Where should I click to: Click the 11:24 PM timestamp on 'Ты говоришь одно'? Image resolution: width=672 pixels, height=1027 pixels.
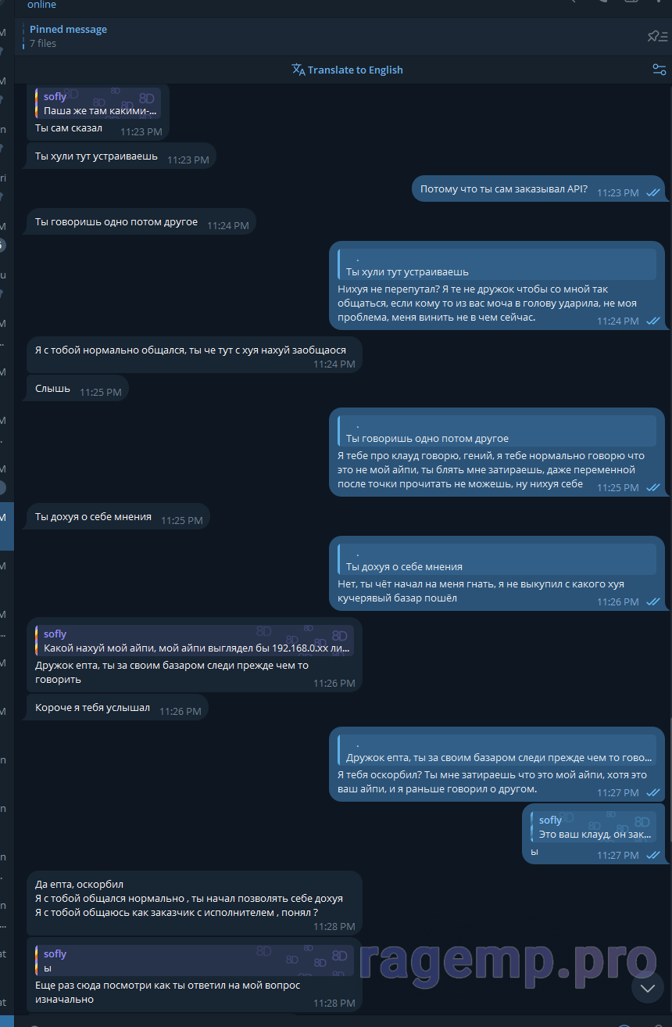point(228,225)
